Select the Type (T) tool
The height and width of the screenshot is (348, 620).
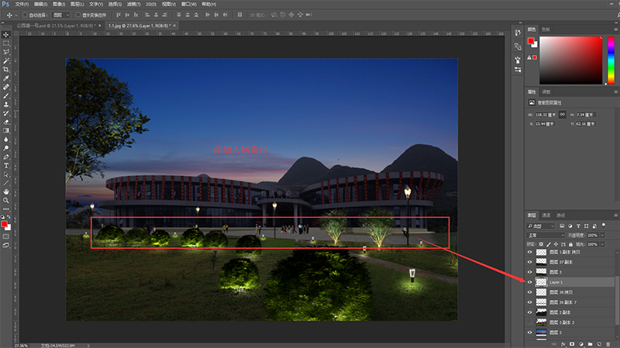(x=6, y=165)
